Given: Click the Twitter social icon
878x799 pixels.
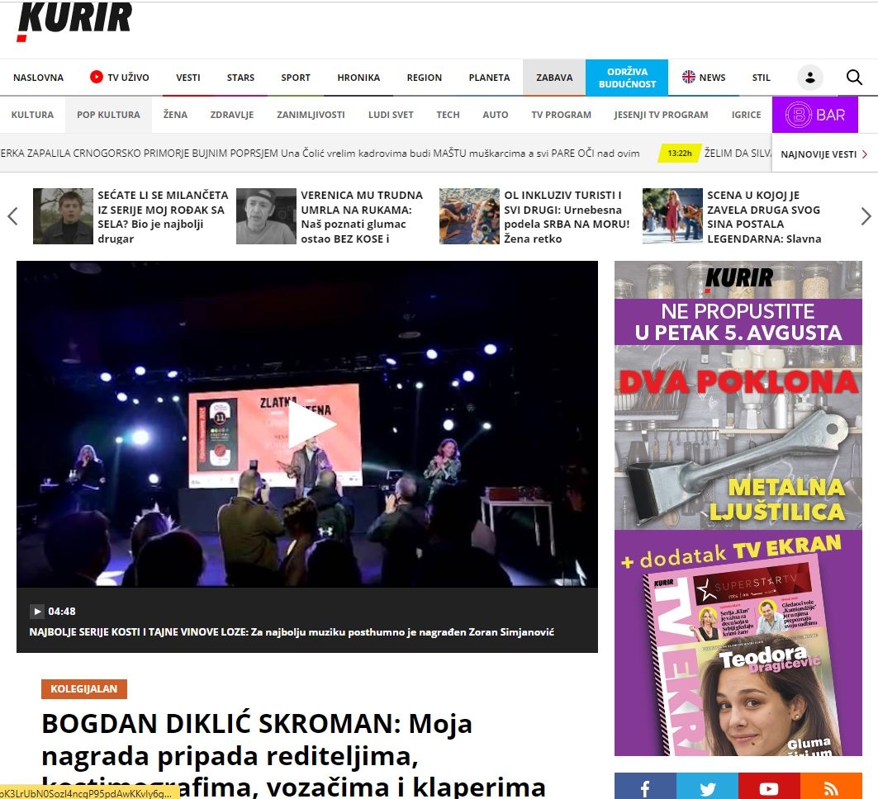Looking at the screenshot, I should coord(707,788).
